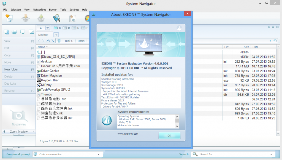The height and width of the screenshot is (160, 282).
Task: Click the Enter command line field
Action: 68,154
